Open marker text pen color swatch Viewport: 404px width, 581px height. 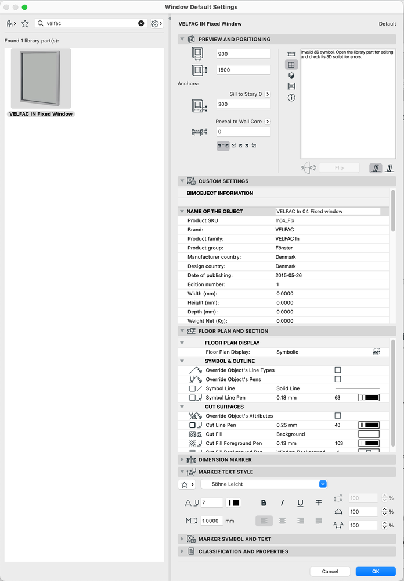[234, 503]
